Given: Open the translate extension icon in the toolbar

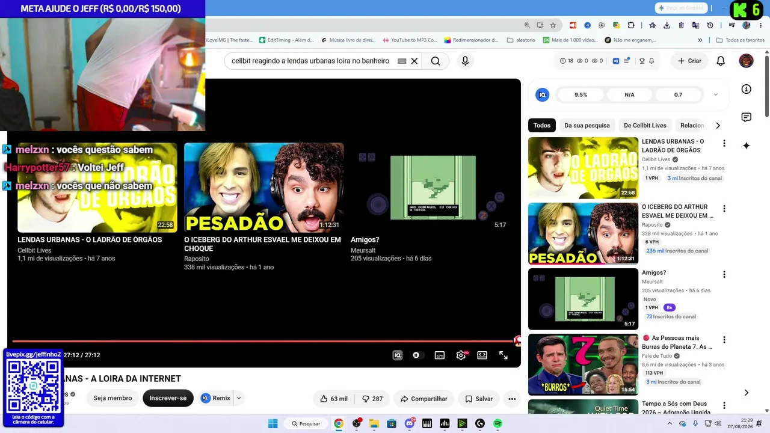Looking at the screenshot, I should [695, 25].
